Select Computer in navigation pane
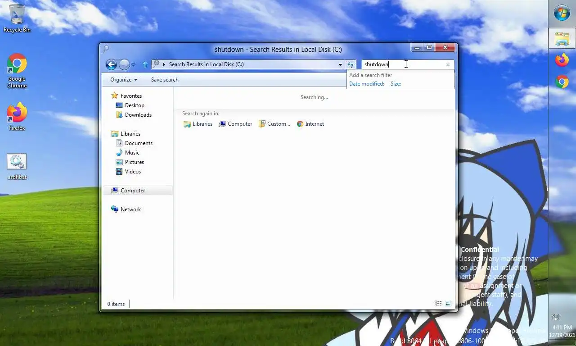 pos(138,190)
